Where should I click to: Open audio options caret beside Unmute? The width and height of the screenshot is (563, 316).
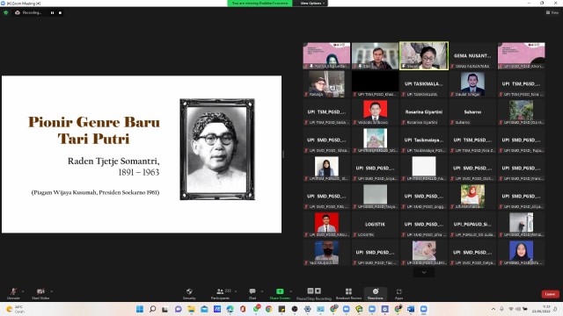[23, 291]
